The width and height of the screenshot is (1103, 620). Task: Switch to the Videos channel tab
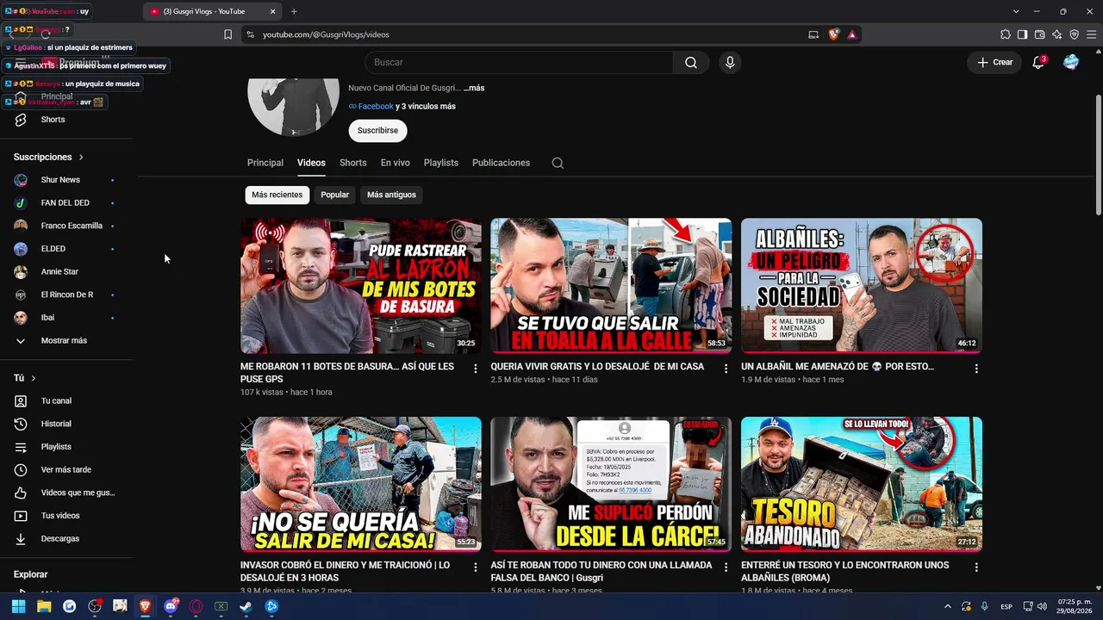(x=311, y=163)
